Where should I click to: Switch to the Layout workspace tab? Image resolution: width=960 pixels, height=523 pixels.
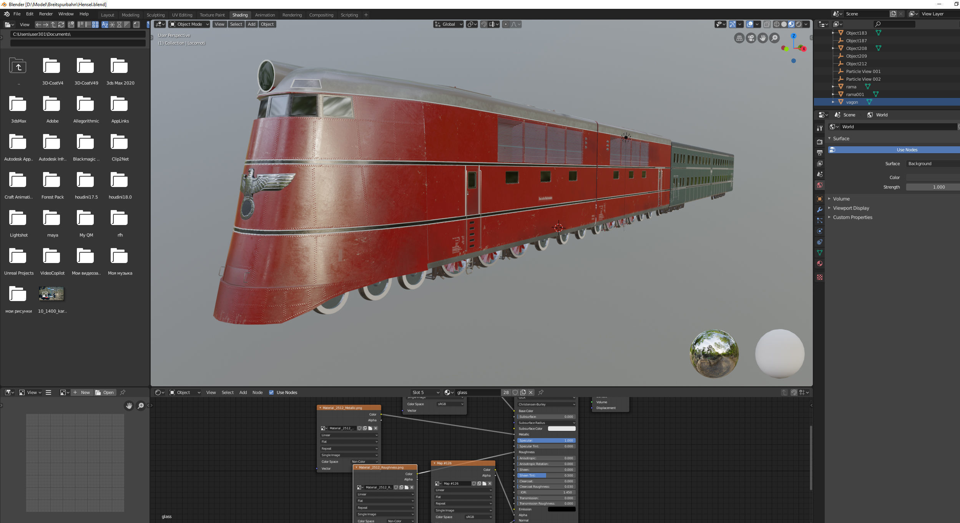tap(108, 15)
